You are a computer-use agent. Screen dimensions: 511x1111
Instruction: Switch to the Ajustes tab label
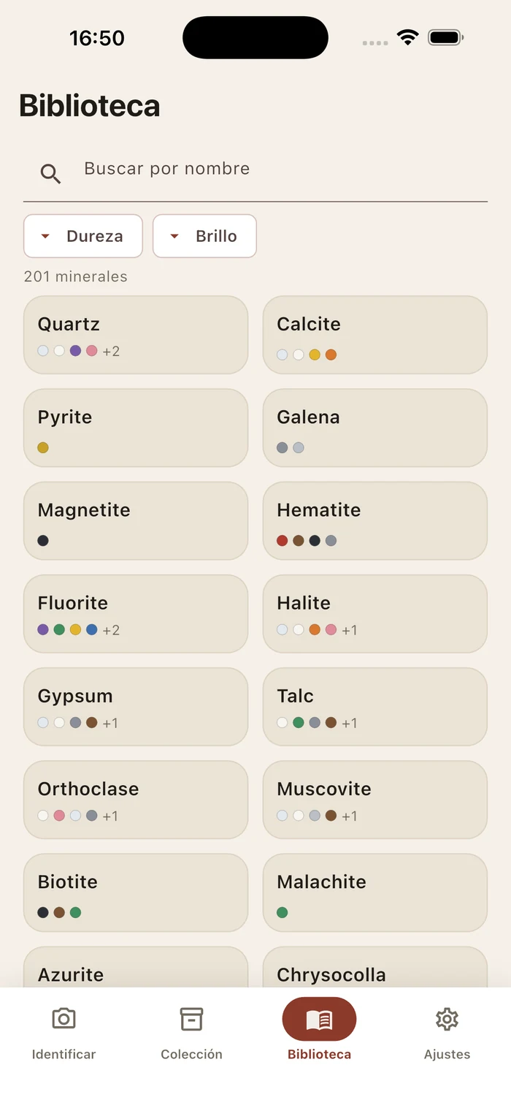tap(447, 1054)
